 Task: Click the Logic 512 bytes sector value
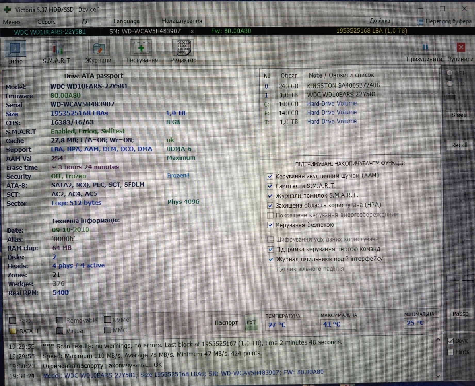[76, 203]
